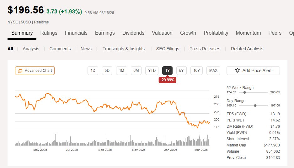Open the Momentum tab
The image size is (294, 168).
click(x=248, y=33)
